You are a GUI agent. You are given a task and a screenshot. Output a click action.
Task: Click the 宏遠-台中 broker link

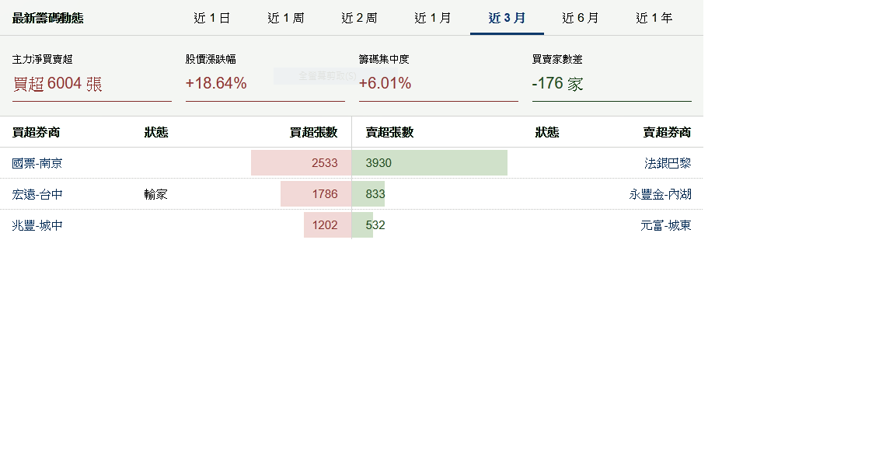point(37,194)
